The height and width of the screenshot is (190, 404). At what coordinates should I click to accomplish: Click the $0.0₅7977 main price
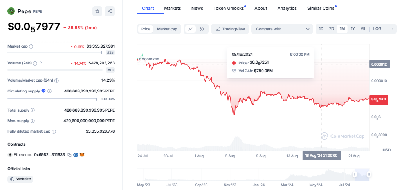coord(34,27)
